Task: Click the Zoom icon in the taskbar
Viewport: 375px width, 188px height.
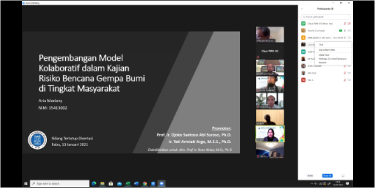Action: [x=162, y=183]
